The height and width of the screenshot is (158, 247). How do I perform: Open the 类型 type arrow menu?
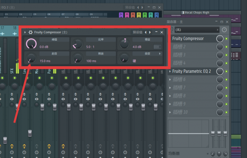160,54
